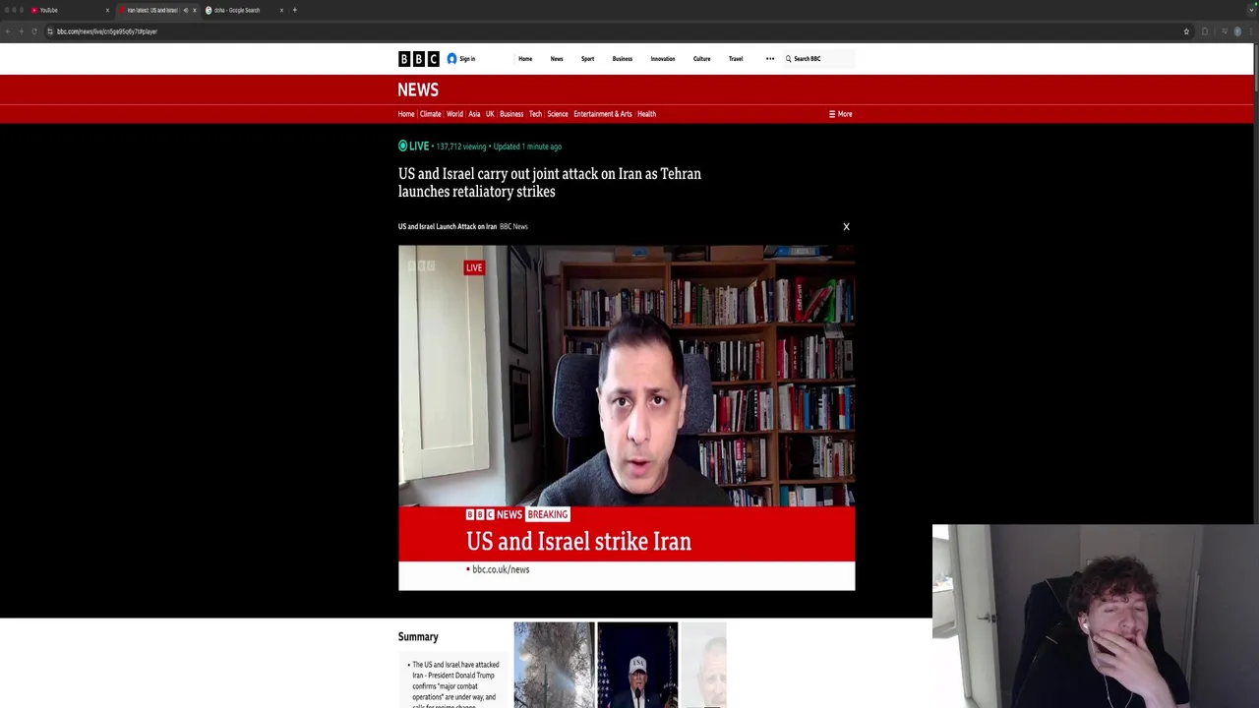Image resolution: width=1259 pixels, height=708 pixels.
Task: Click the NEWS heading banner
Action: coord(418,89)
